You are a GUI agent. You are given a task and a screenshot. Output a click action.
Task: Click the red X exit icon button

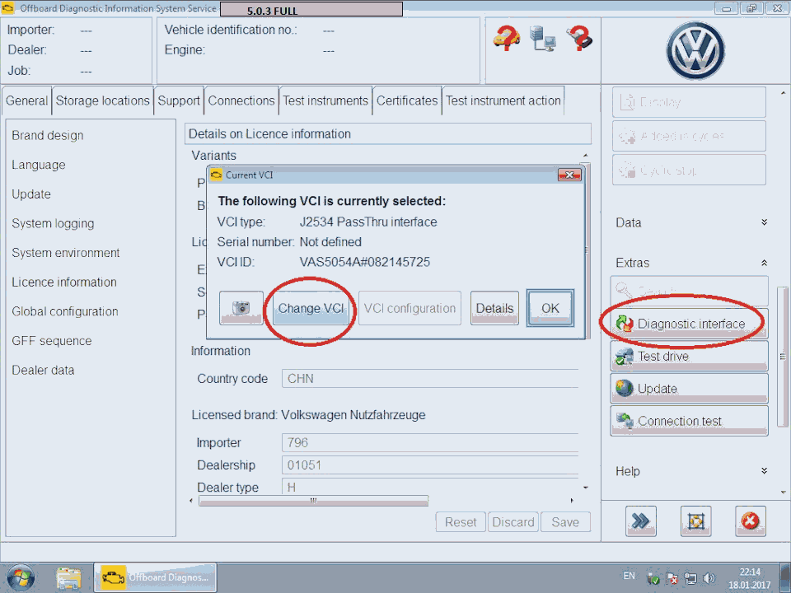[x=750, y=521]
